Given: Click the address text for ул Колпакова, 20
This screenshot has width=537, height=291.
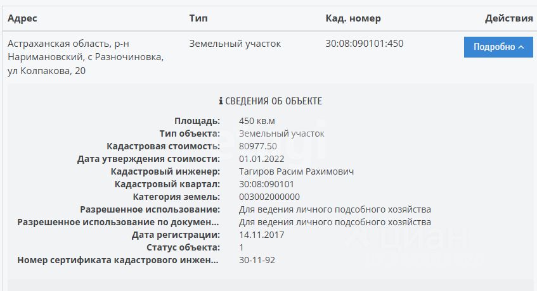Looking at the screenshot, I should (46, 71).
